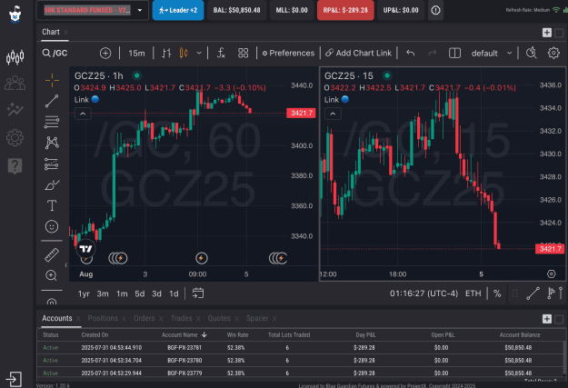This screenshot has height=388, width=568.
Task: Open the forecasting and measurement tools
Action: tap(52, 164)
